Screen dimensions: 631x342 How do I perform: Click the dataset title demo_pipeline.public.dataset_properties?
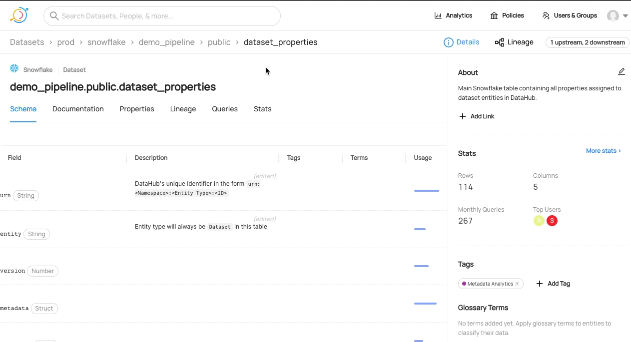(x=113, y=87)
